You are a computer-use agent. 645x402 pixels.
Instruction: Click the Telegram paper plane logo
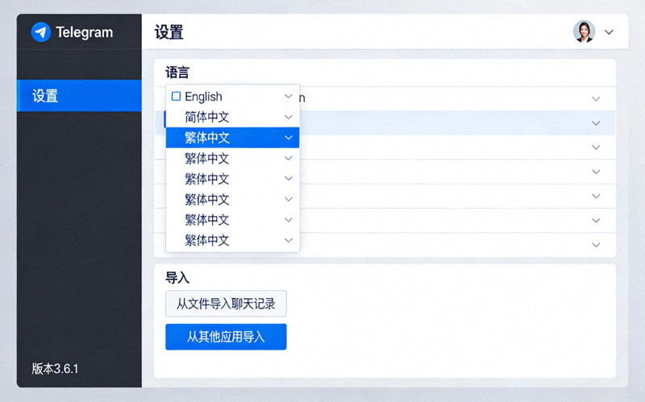pos(41,32)
